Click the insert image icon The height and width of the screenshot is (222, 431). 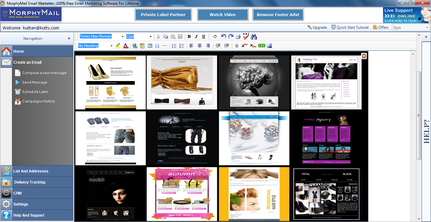click(x=142, y=46)
